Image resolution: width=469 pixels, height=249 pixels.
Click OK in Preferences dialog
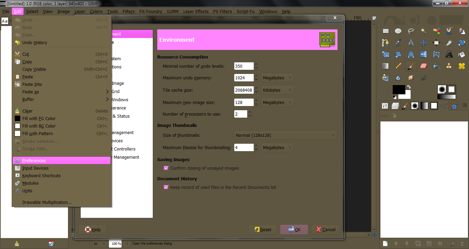pos(294,230)
